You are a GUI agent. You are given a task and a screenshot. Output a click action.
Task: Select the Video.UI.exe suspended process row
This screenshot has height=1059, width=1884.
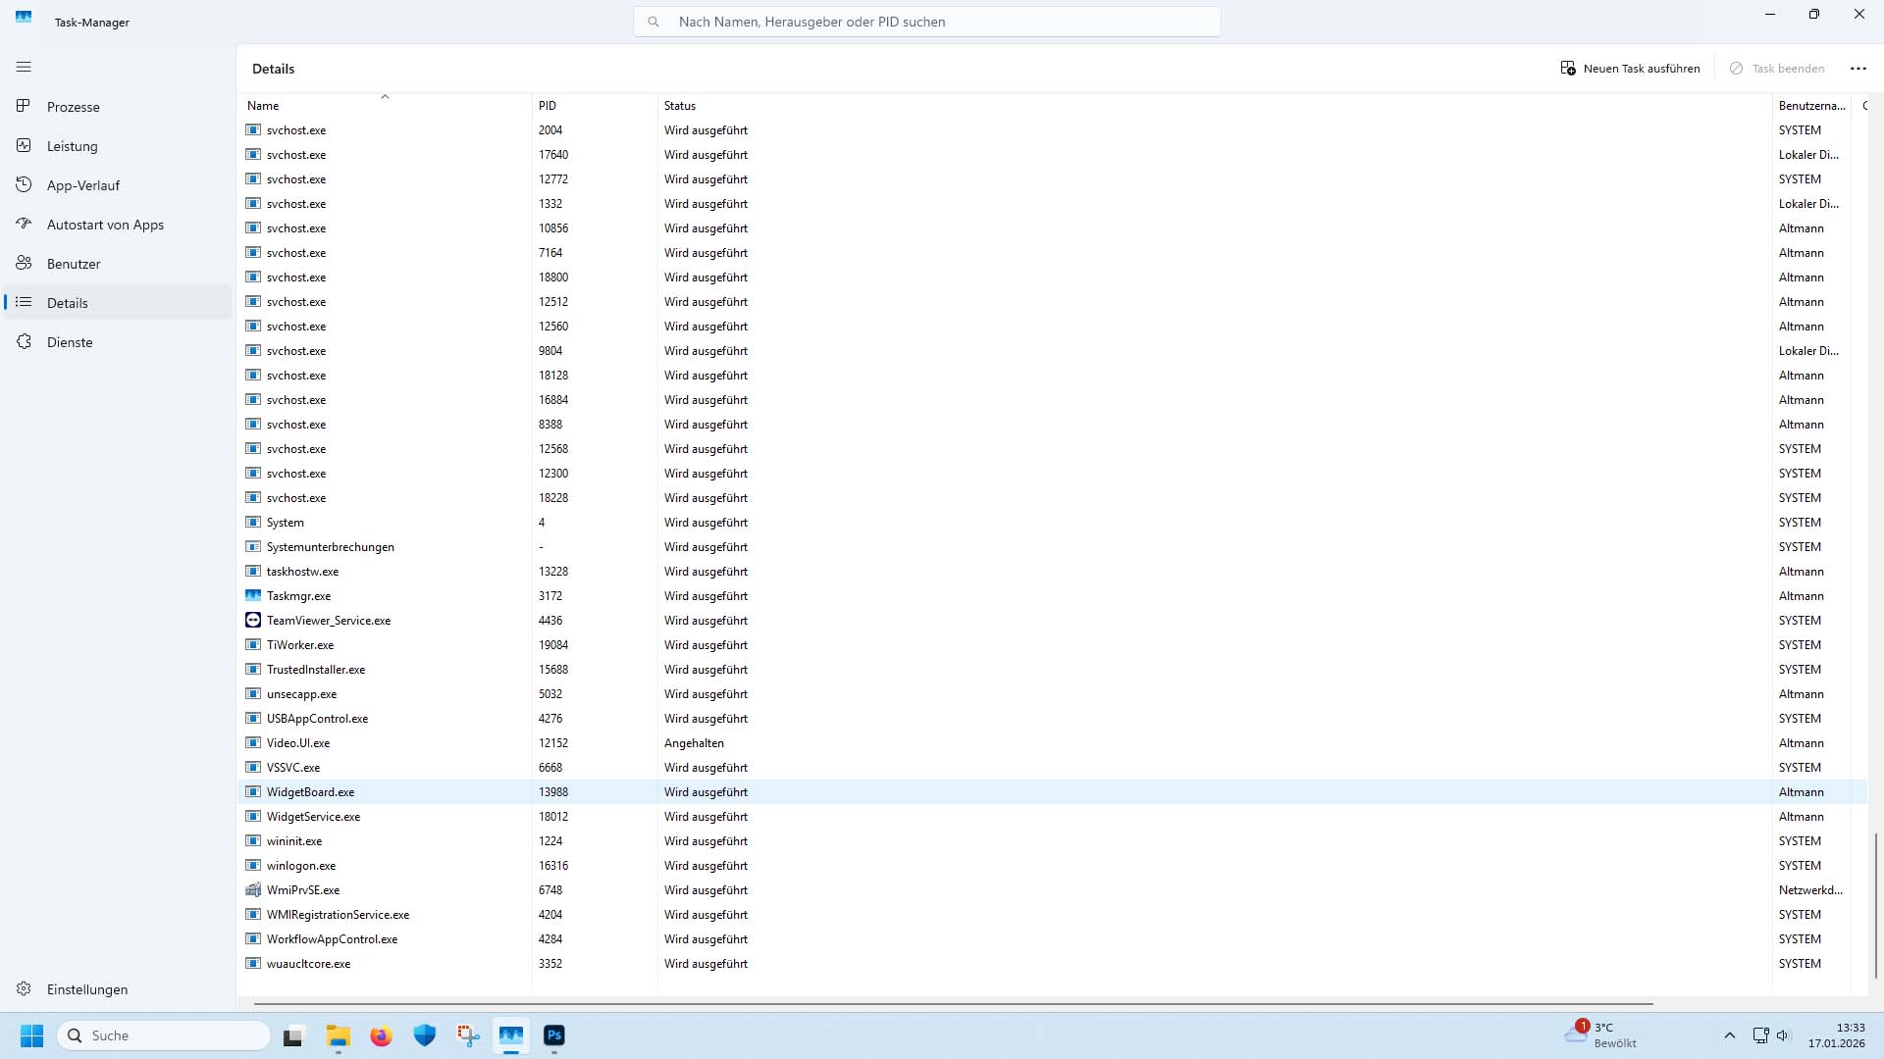[x=298, y=743]
